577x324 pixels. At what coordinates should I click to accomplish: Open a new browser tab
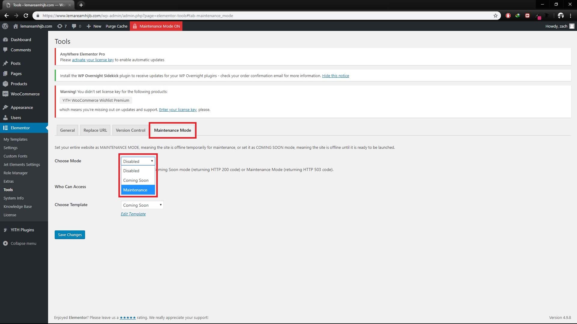coord(81,5)
